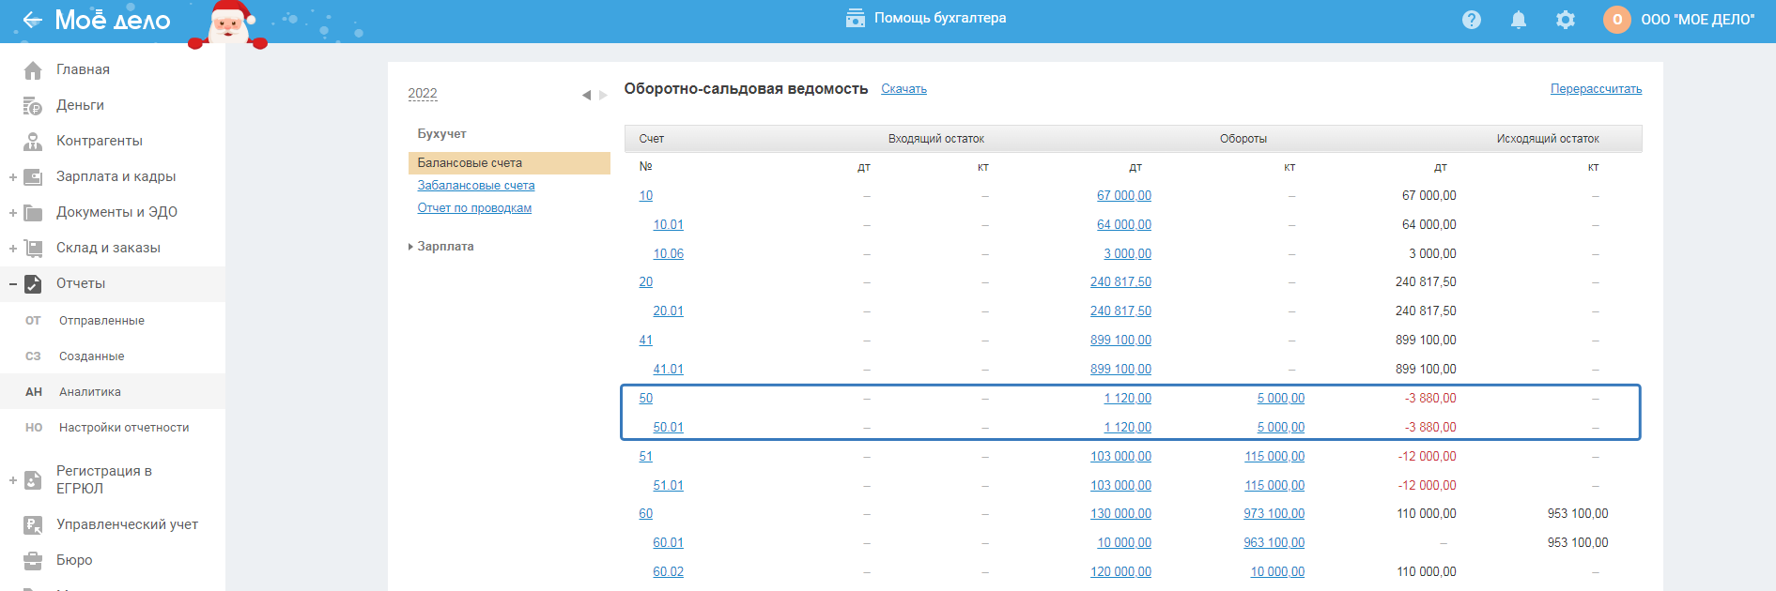Open account 51 link
The width and height of the screenshot is (1776, 591).
[646, 457]
